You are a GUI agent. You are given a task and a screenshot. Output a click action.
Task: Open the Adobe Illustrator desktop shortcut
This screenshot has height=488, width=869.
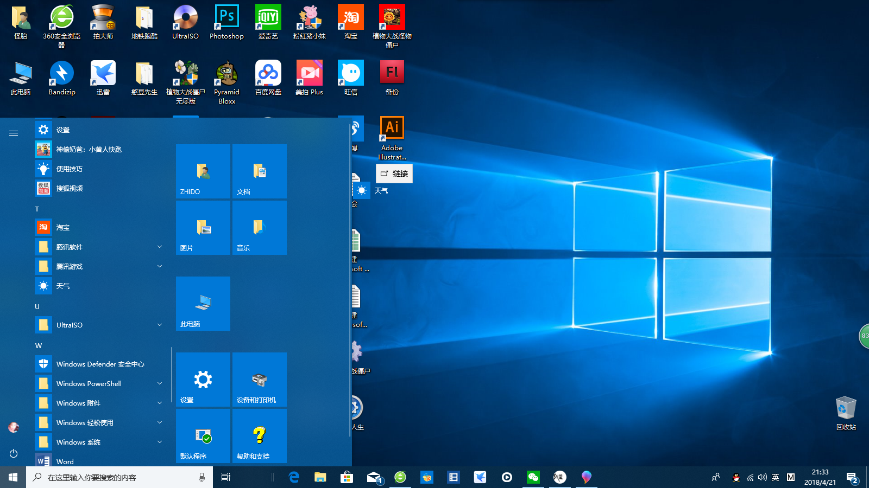[392, 138]
